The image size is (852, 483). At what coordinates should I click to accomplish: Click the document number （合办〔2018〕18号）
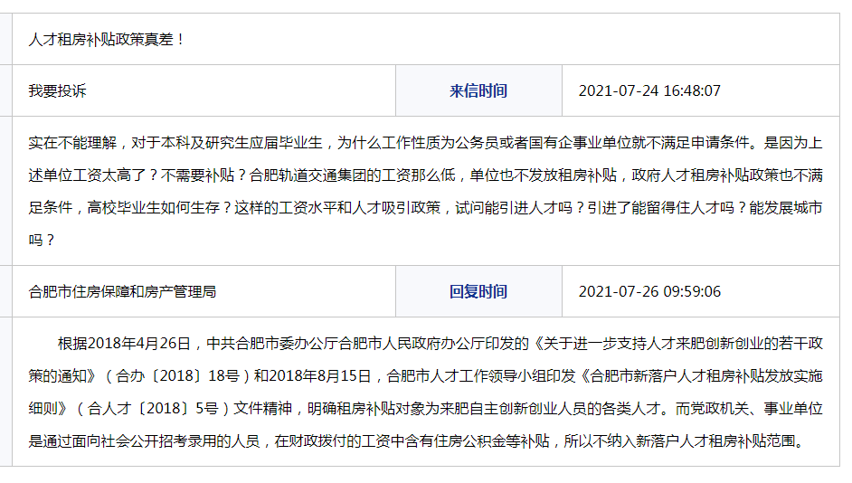178,376
